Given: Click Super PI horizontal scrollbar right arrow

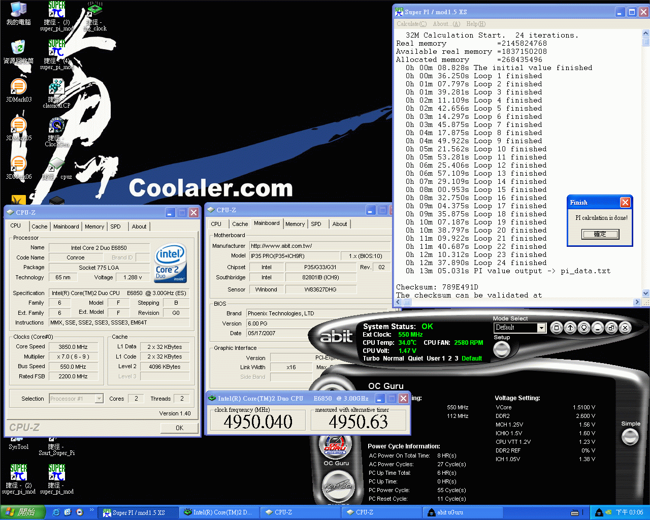Looking at the screenshot, I should tap(637, 302).
